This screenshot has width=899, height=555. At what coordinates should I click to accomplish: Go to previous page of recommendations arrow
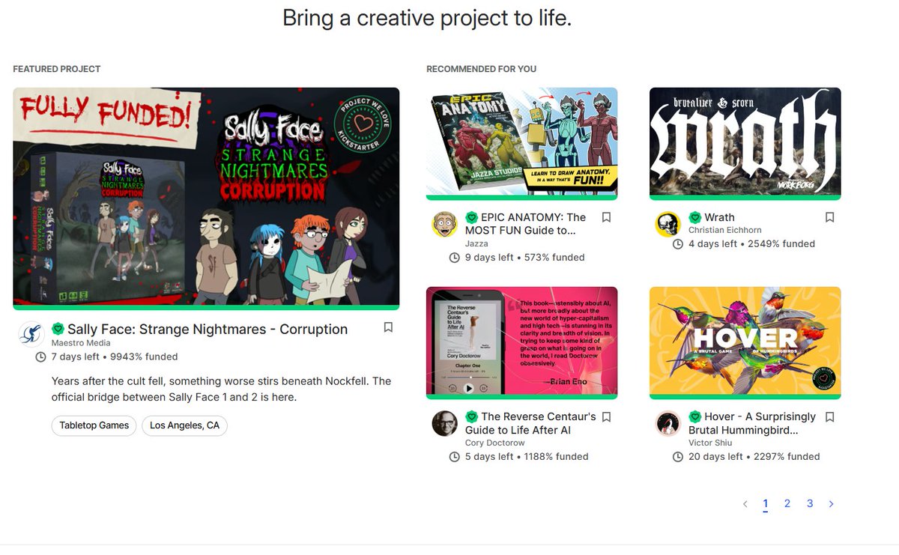[x=745, y=504]
